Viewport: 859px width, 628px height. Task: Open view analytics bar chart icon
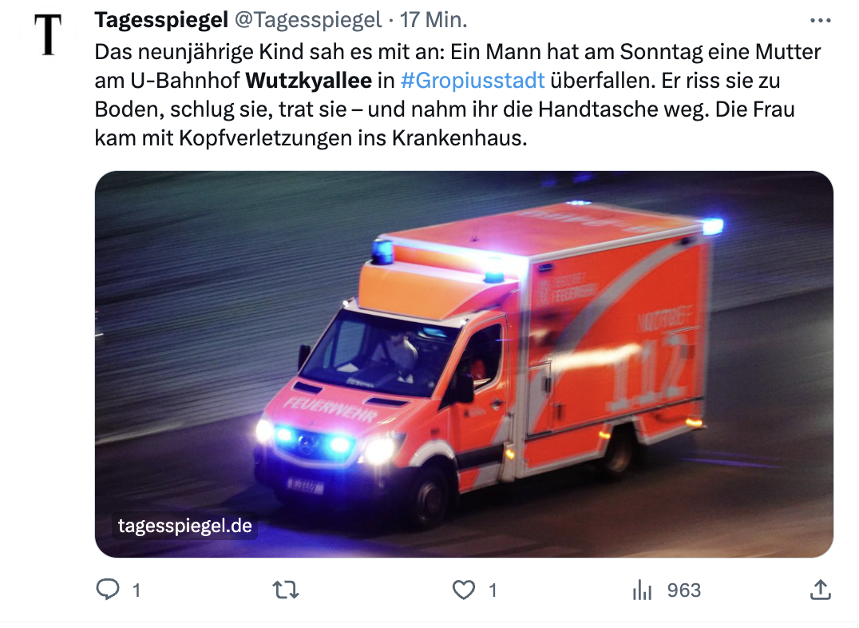point(642,590)
